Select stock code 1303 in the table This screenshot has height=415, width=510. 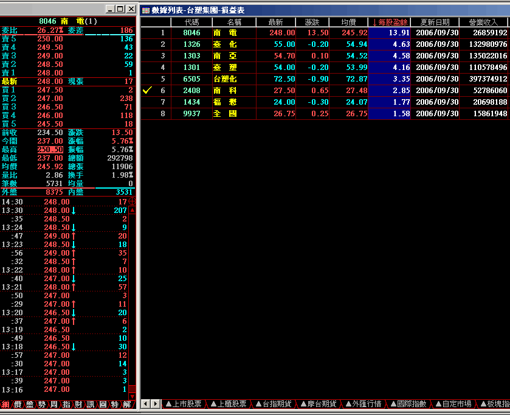(x=191, y=55)
